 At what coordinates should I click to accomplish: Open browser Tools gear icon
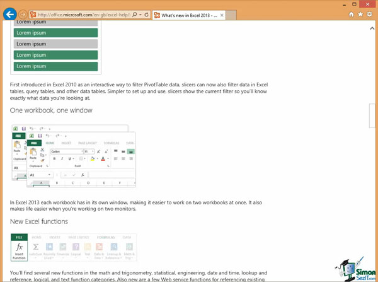pyautogui.click(x=369, y=15)
